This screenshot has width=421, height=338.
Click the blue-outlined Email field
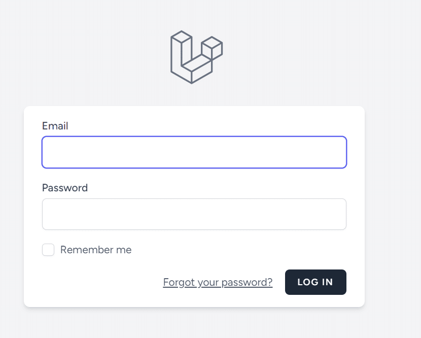pos(194,152)
